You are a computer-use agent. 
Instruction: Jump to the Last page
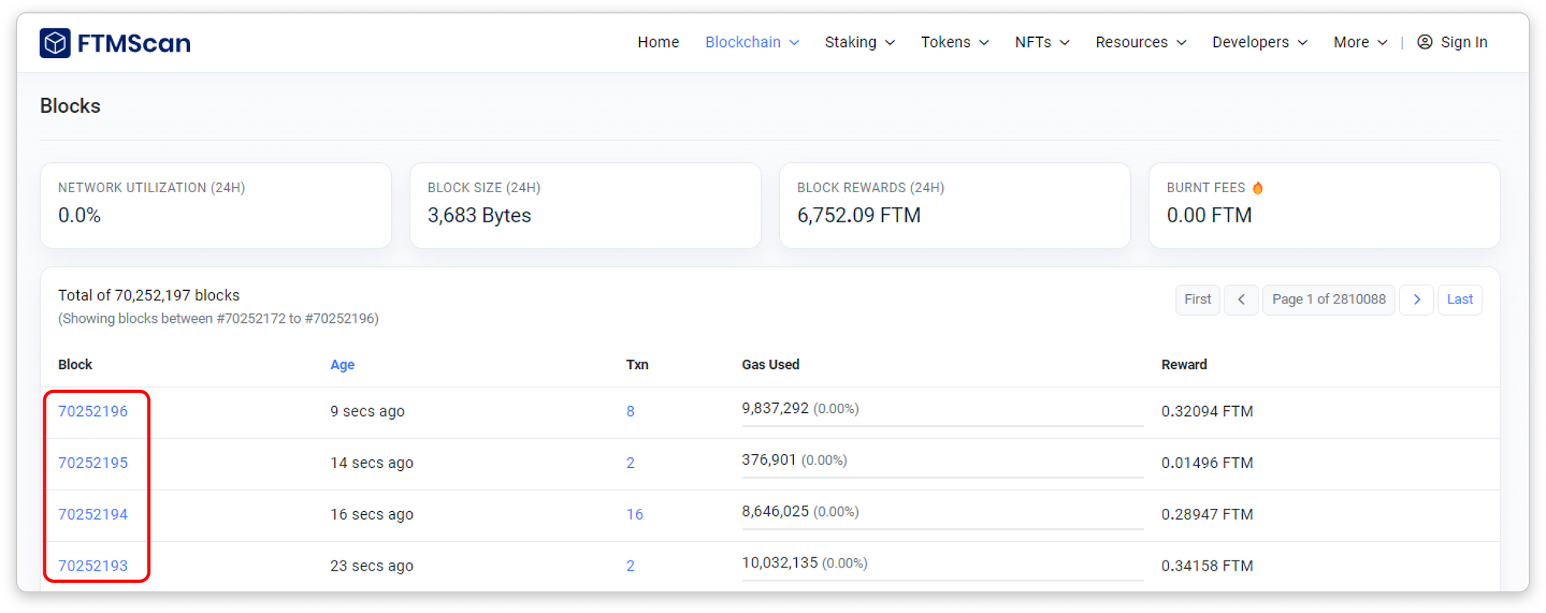1459,300
